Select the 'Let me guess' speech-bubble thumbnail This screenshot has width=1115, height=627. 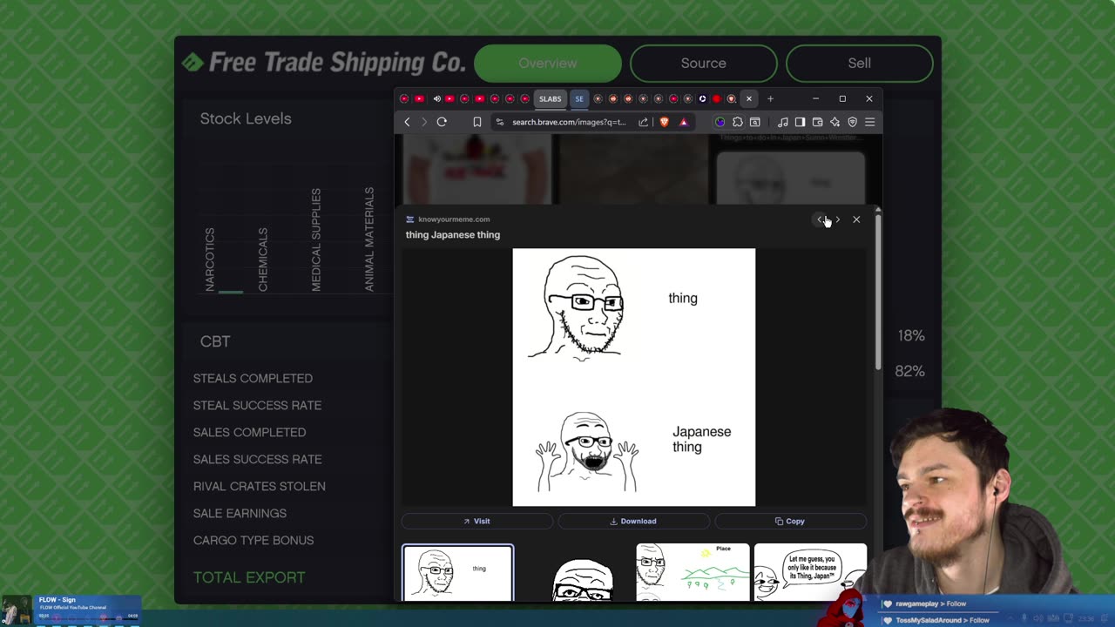810,573
